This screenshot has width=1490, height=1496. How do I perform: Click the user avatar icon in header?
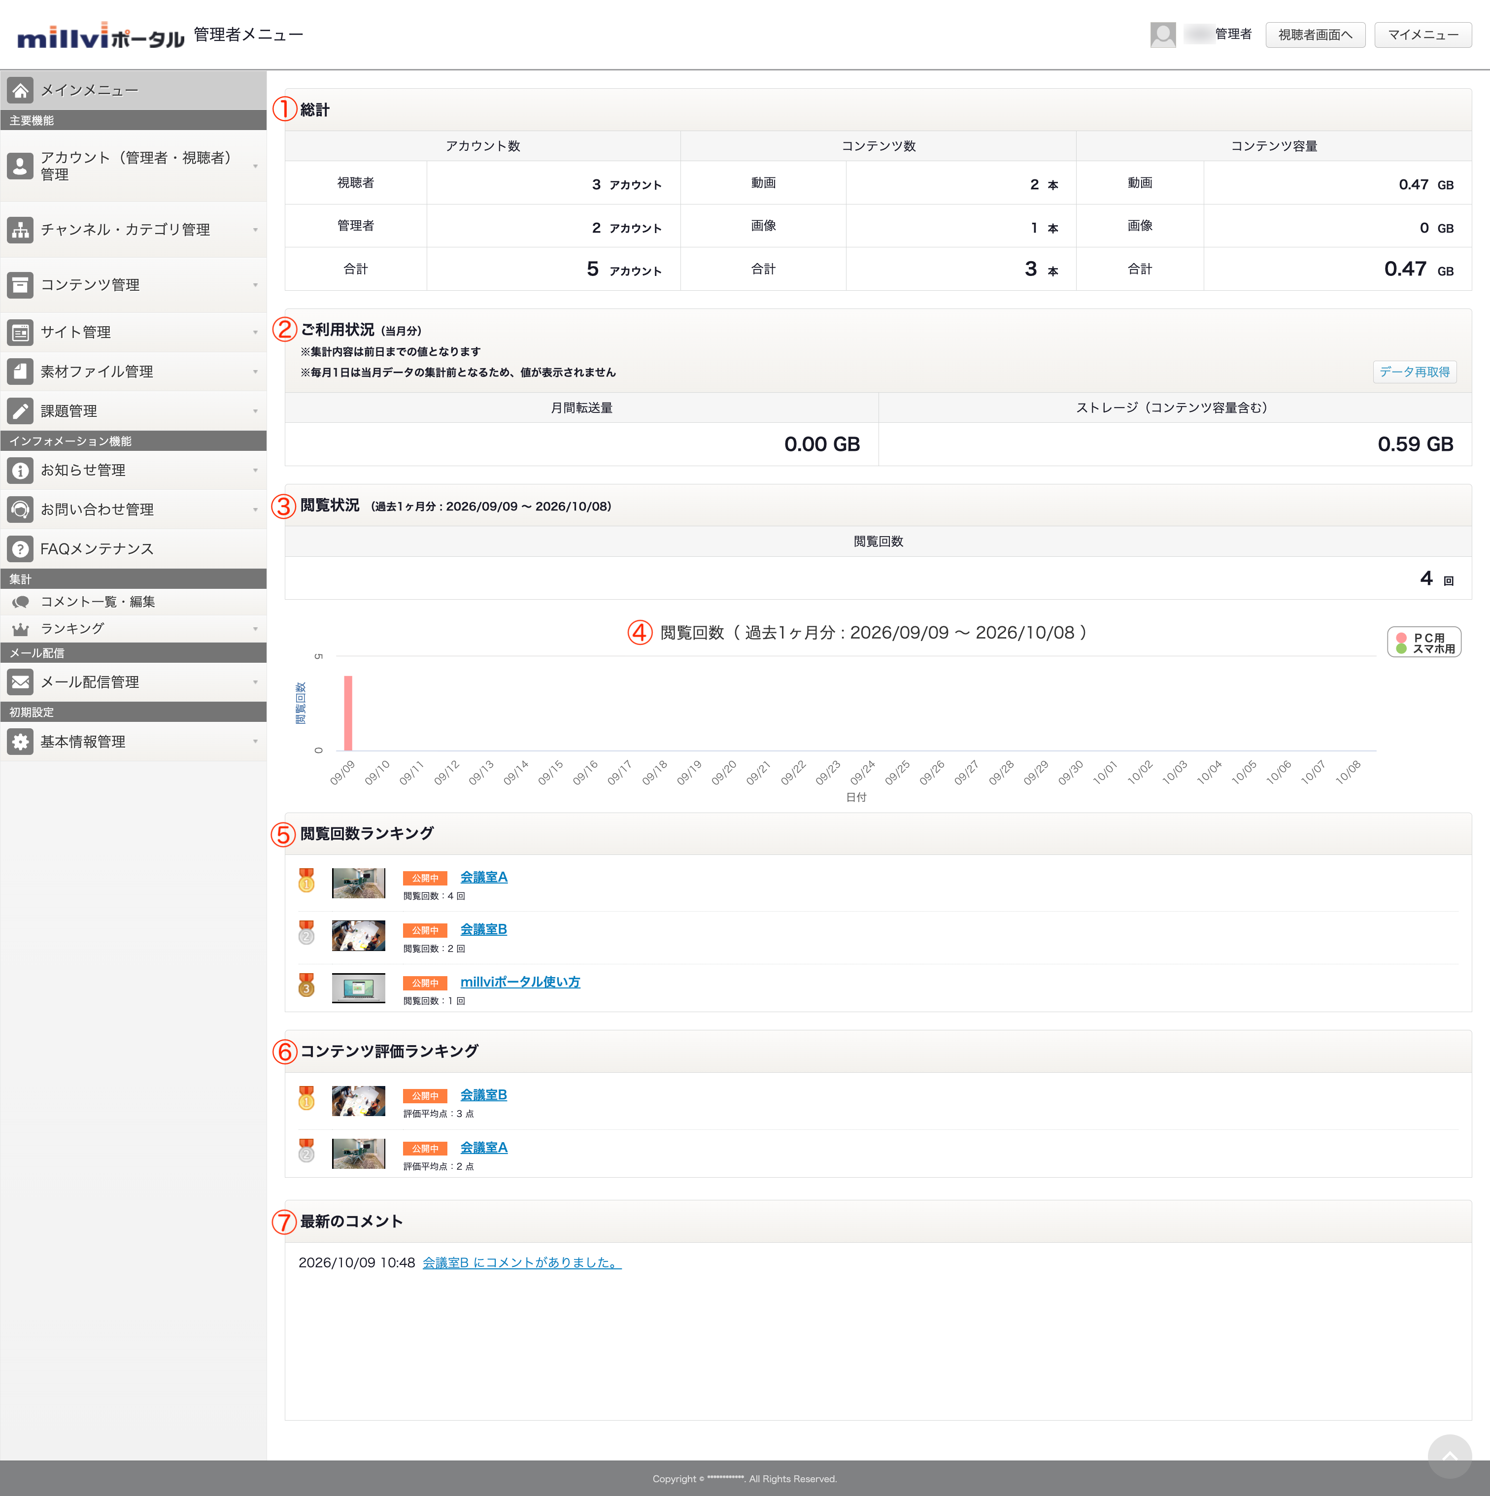pyautogui.click(x=1163, y=35)
